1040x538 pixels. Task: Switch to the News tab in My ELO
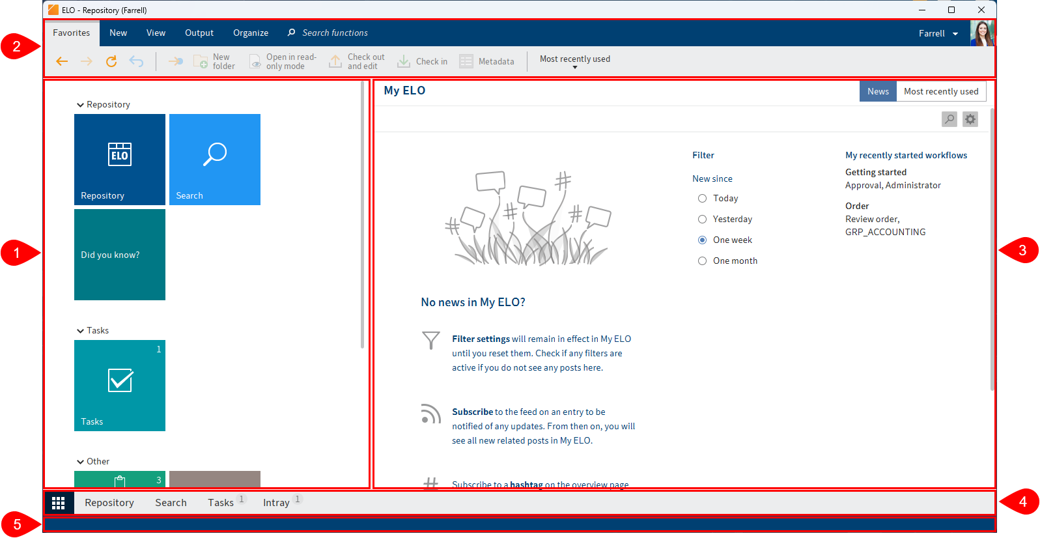pos(878,91)
